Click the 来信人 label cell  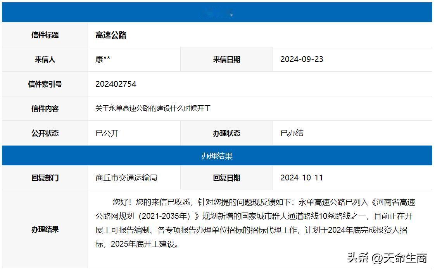(x=45, y=59)
